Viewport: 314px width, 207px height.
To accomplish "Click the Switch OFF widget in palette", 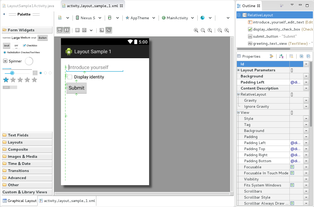I will pos(10,87).
